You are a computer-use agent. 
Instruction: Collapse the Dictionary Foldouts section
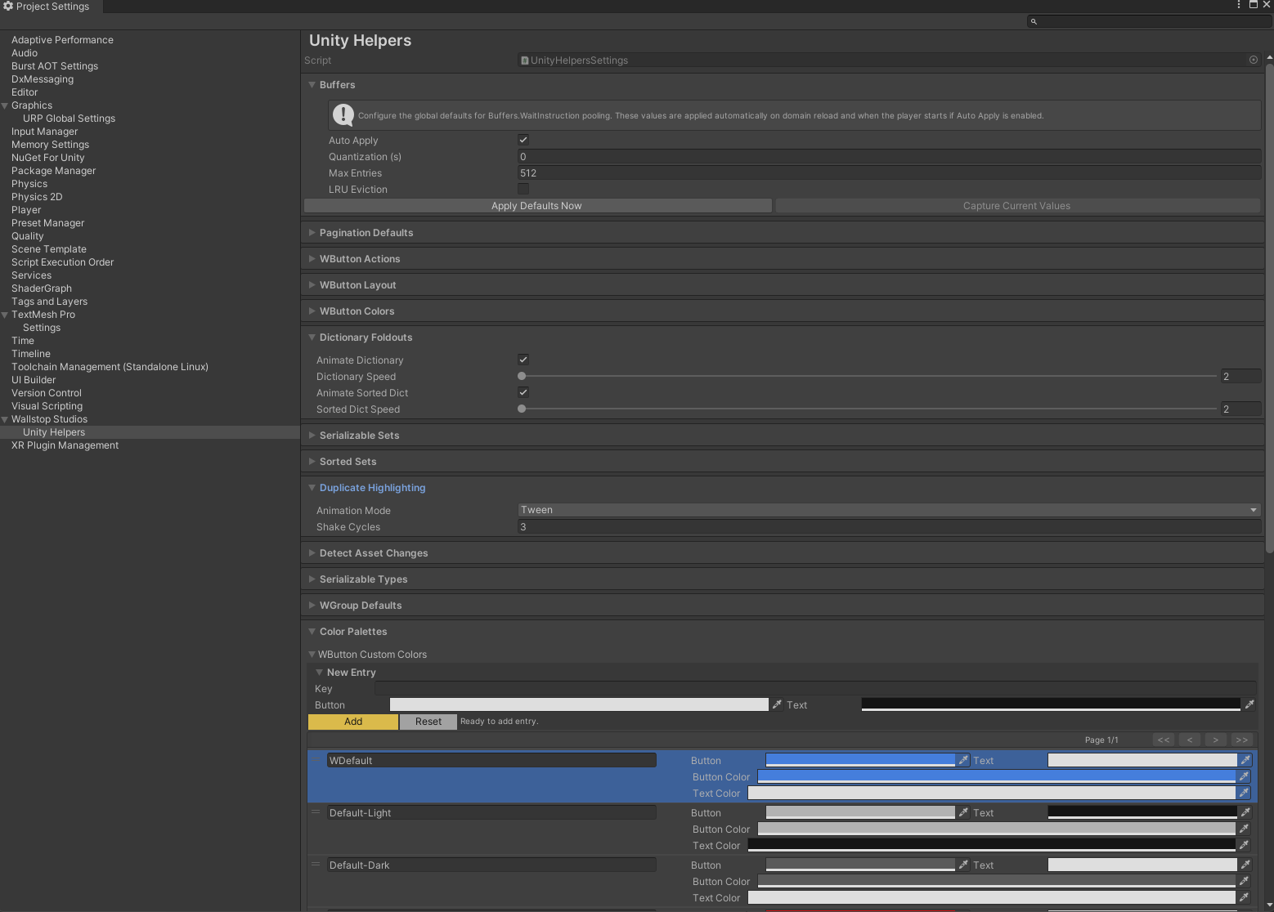[x=312, y=337]
